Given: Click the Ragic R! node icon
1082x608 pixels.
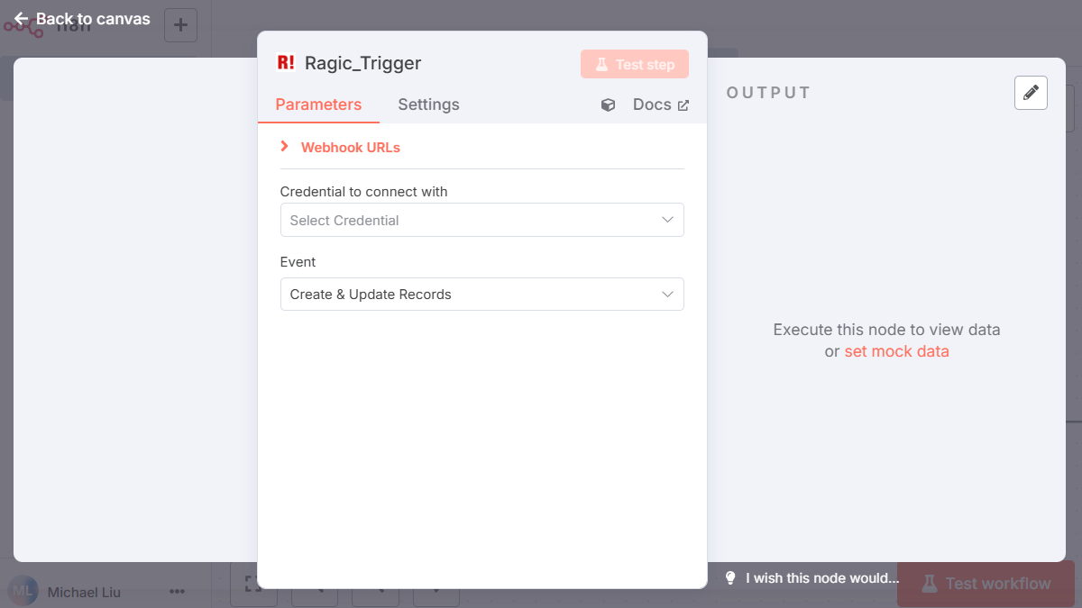Looking at the screenshot, I should [286, 62].
